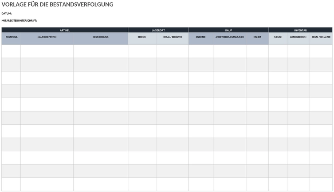
Task: Click the title 'Vorlage für die Bestandsverfolgung'
Action: (58, 4)
